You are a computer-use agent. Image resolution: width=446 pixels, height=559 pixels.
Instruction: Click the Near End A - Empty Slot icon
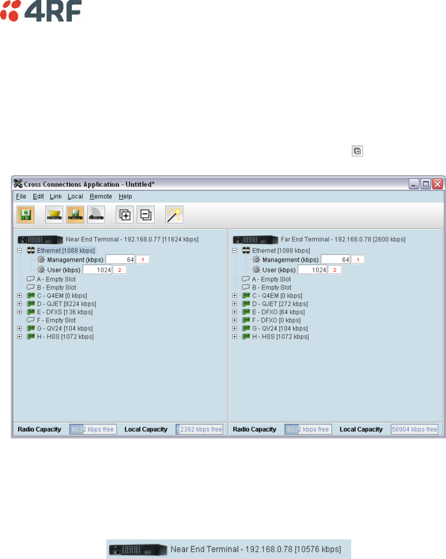31,279
